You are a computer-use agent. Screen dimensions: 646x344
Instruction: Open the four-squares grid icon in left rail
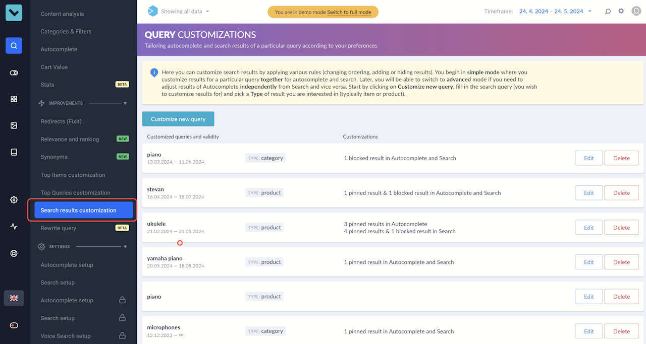14,99
